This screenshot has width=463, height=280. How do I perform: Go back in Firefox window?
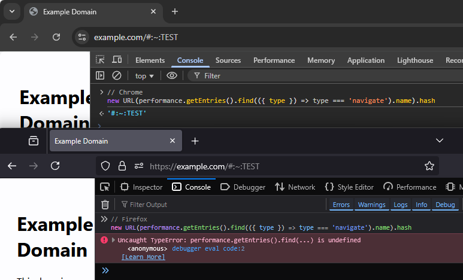click(x=12, y=166)
